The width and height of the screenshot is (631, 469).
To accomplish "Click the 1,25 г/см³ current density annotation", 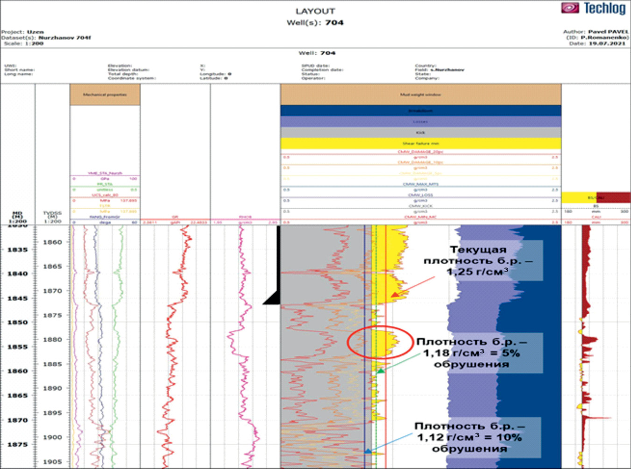I will click(x=477, y=260).
